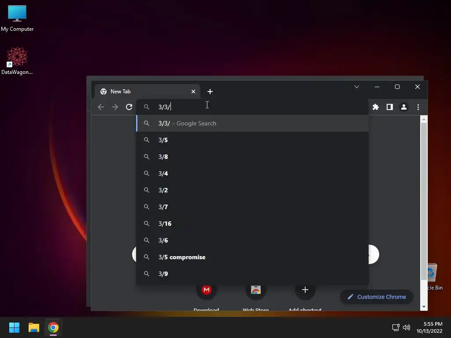Open the clock showing 5:55 PM

429,327
